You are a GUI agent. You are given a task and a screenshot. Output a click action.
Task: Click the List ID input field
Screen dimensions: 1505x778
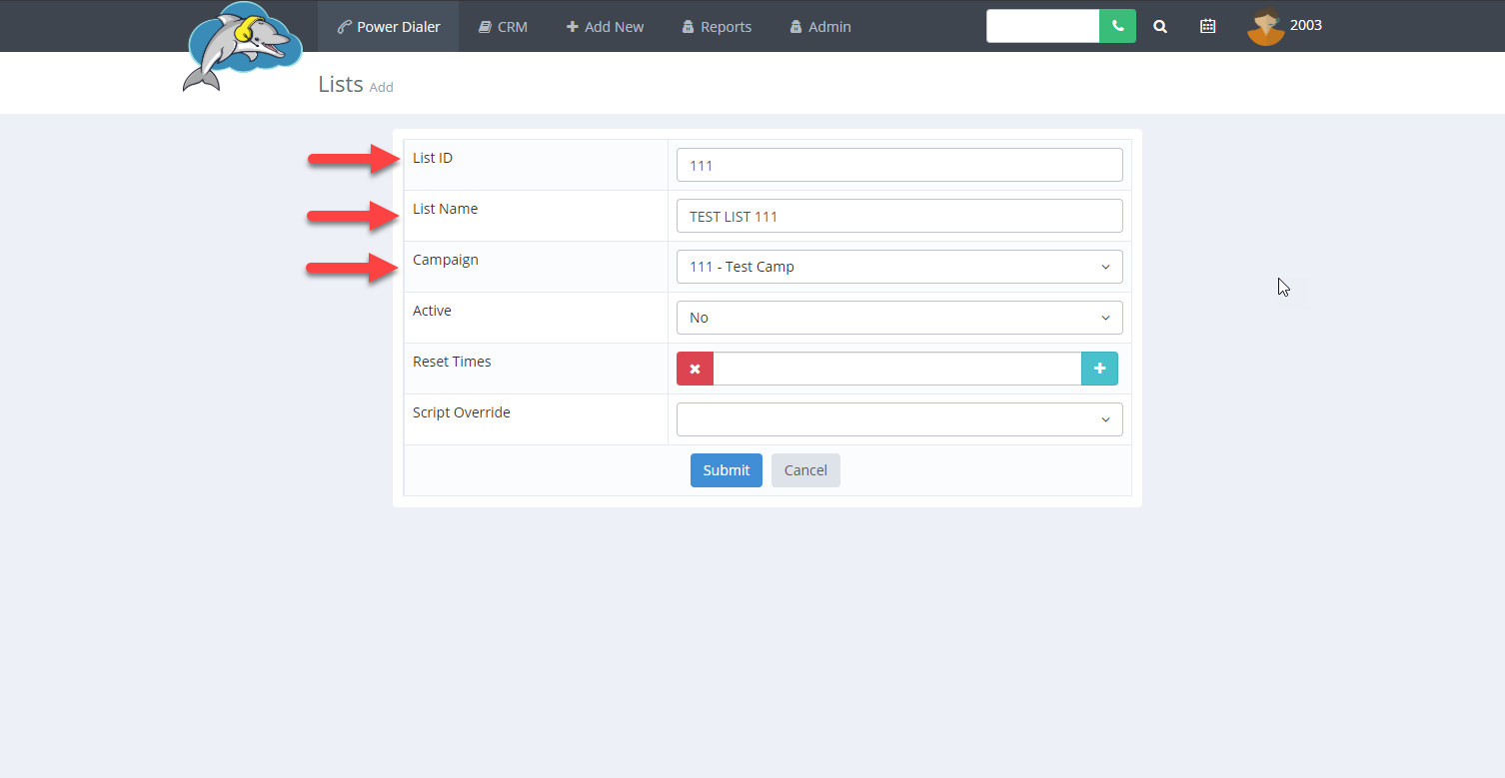tap(899, 165)
